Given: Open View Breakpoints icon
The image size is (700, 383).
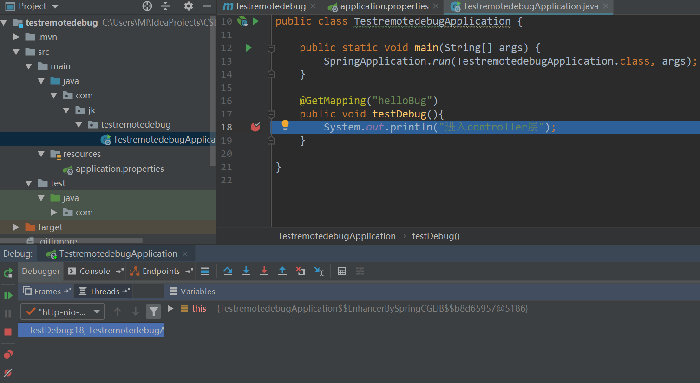Looking at the screenshot, I should pos(8,355).
